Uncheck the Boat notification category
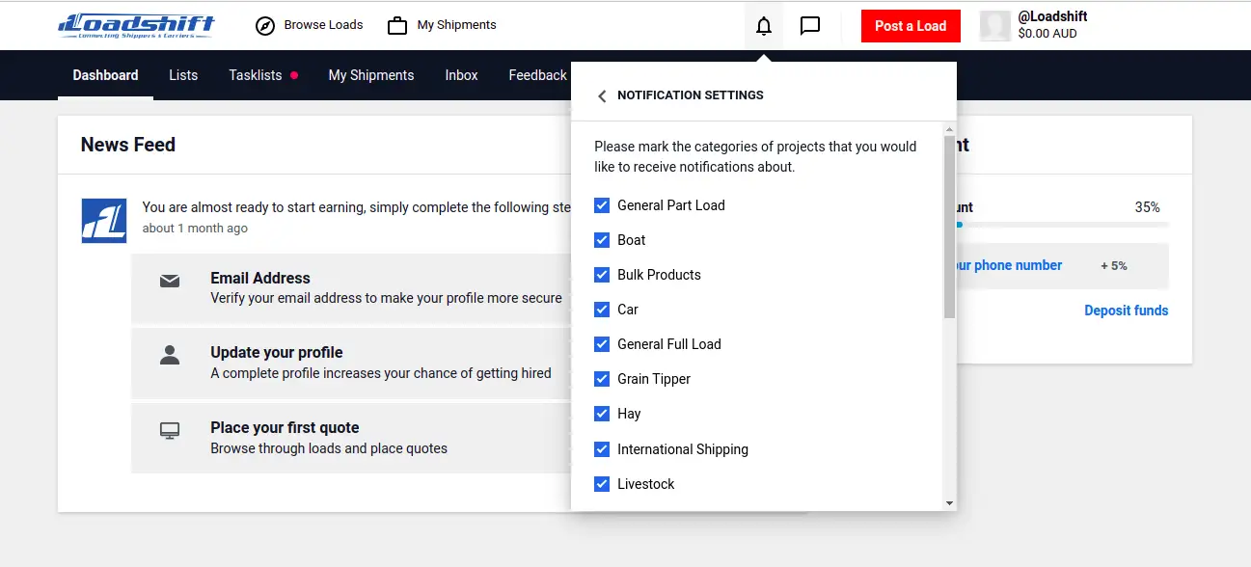 point(602,239)
